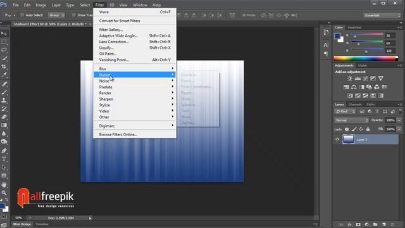
Task: Select the Path Selection tool
Action: 4,167
